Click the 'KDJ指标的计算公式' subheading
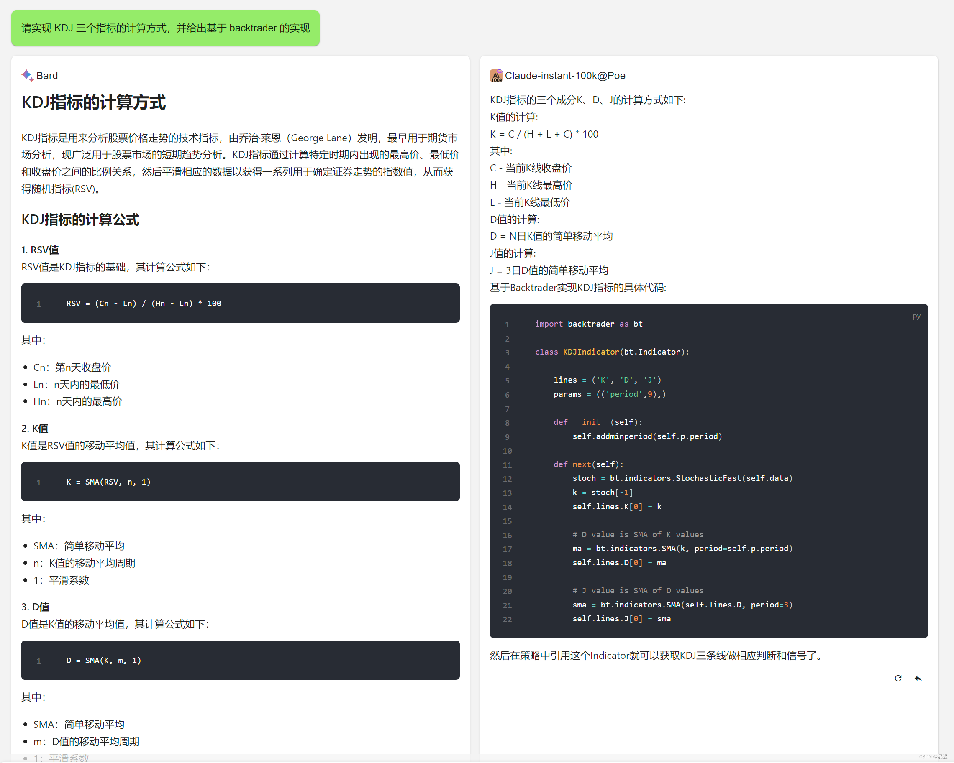 pyautogui.click(x=80, y=219)
